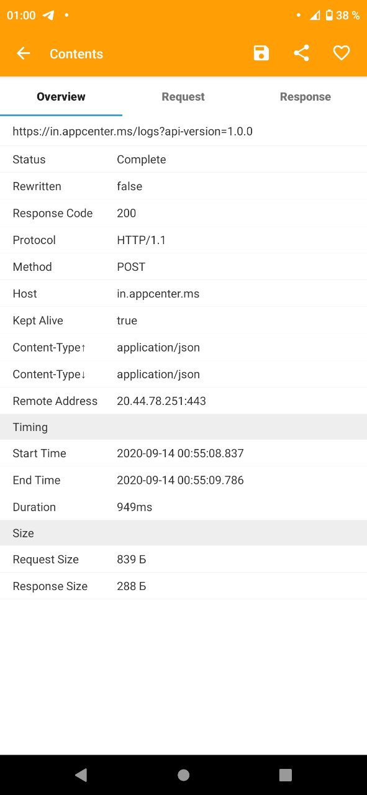Tap the Protocol label
Screen dimensions: 367x795
34,240
